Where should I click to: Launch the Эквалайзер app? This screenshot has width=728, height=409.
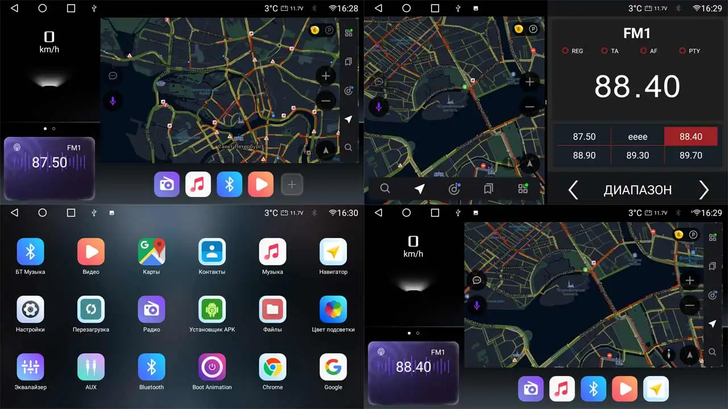(30, 368)
